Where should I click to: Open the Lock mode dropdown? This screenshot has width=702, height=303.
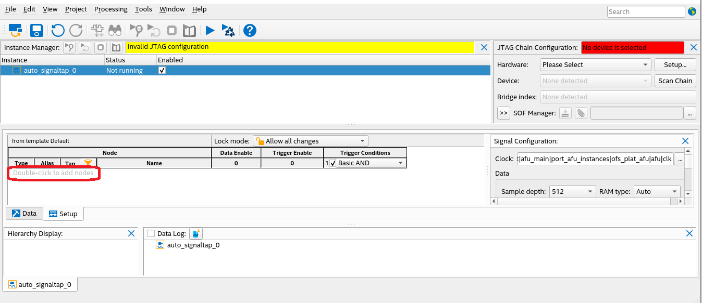click(310, 141)
